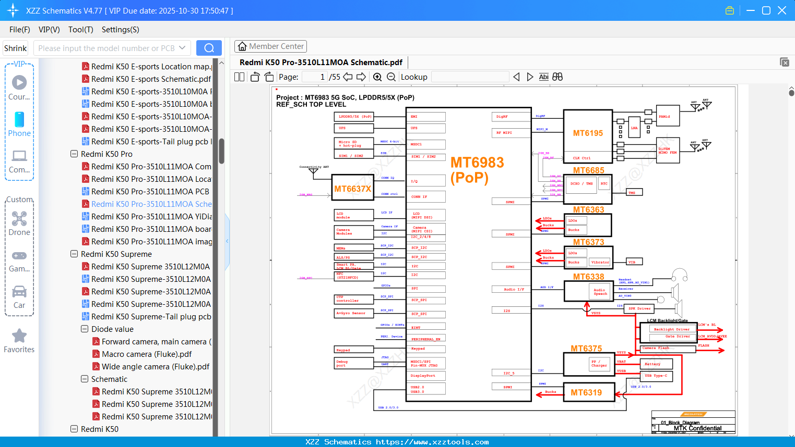Zoom out on the schematic page

point(390,77)
